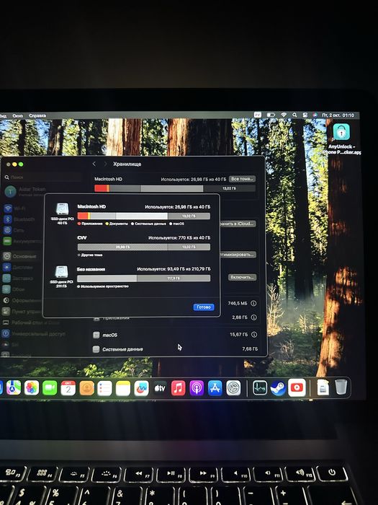Open Calendar from the Dock
Image resolution: width=378 pixels, height=505 pixels.
point(68,388)
